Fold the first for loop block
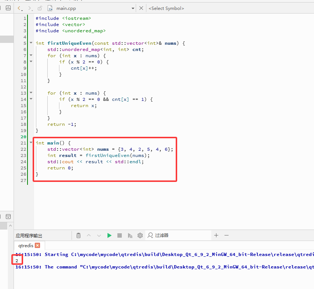The width and height of the screenshot is (314, 289). pyautogui.click(x=31, y=55)
